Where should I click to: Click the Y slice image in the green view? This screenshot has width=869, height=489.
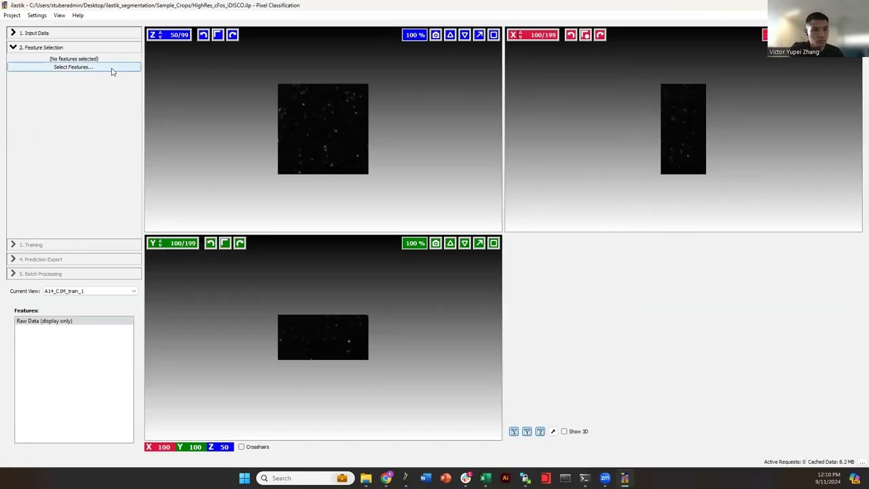click(x=323, y=337)
